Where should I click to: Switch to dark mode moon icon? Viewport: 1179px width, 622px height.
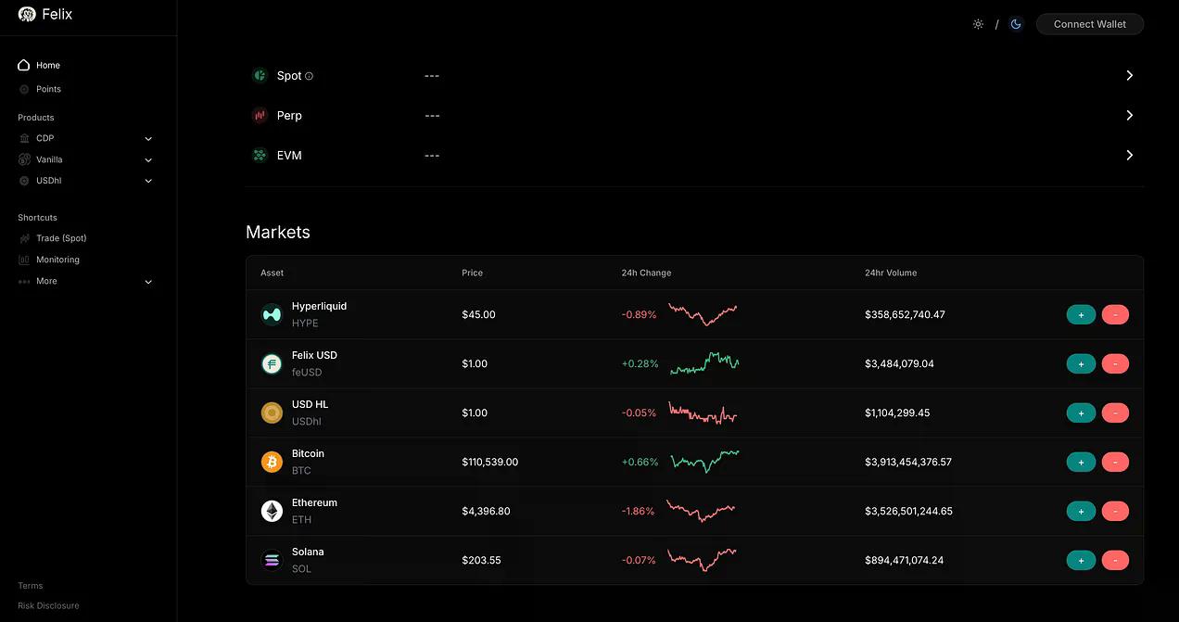[1016, 24]
